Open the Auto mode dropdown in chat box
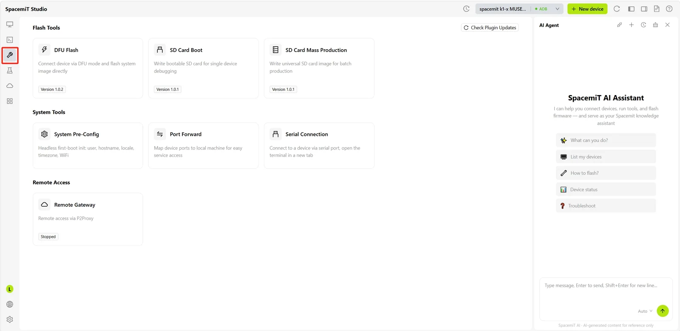The image size is (680, 331). [x=645, y=311]
